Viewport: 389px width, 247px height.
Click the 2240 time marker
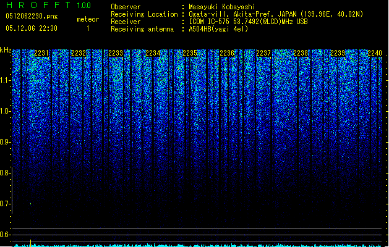tap(375, 53)
